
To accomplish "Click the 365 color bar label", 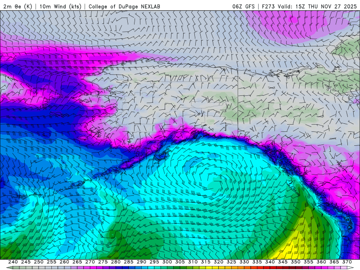I will (334, 262).
